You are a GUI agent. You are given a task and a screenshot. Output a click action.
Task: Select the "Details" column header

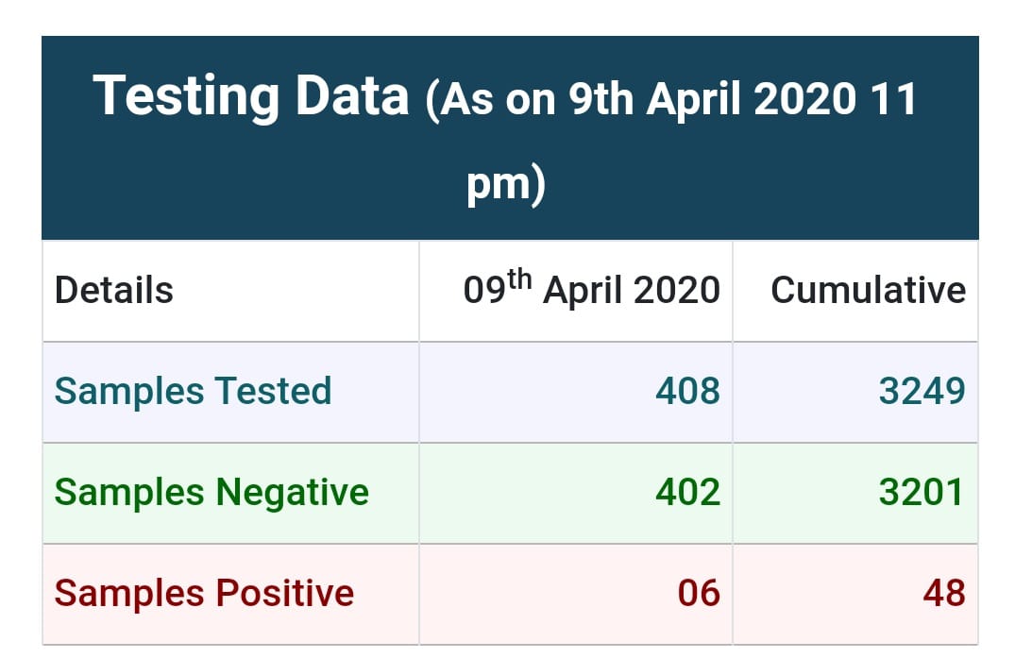[x=114, y=291]
